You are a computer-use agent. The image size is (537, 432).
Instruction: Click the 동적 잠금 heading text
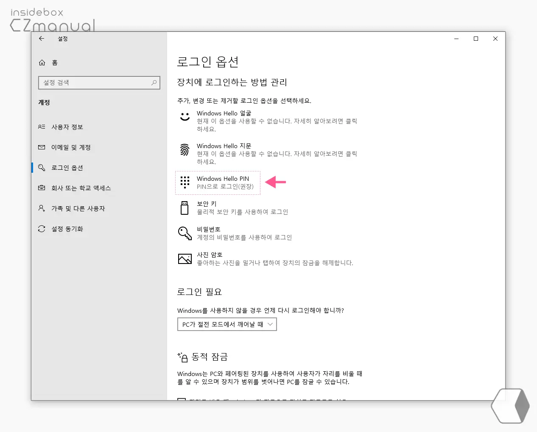(x=210, y=357)
